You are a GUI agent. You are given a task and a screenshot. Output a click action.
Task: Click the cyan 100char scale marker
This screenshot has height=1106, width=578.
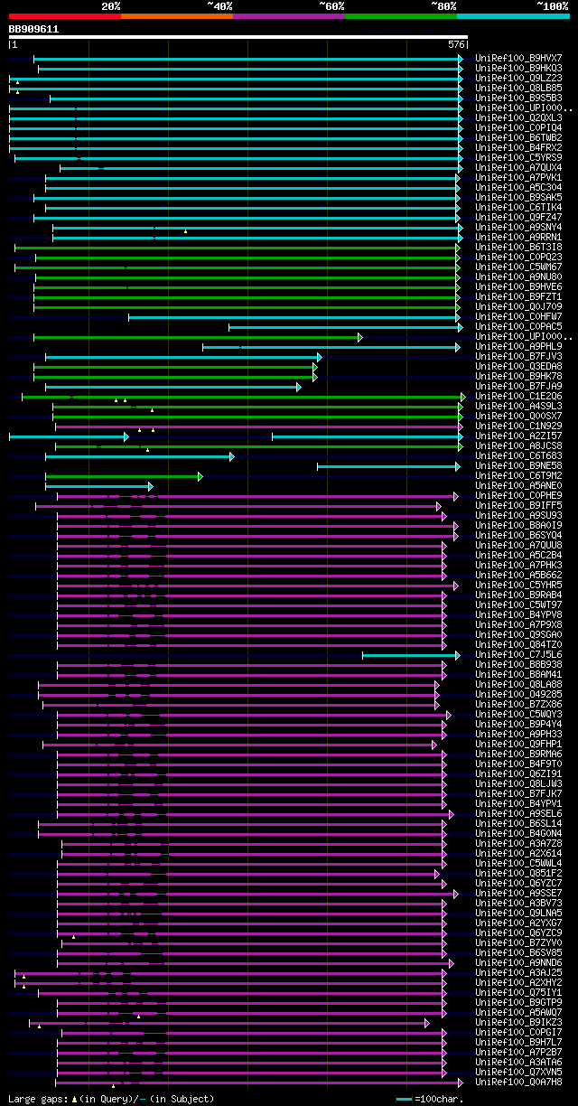(404, 1099)
